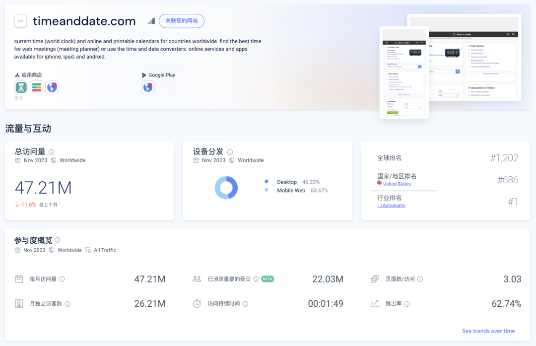Viewport: 536px width, 346px height.
Task: Click calendar icon in 参与度概览 header
Action: click(17, 250)
